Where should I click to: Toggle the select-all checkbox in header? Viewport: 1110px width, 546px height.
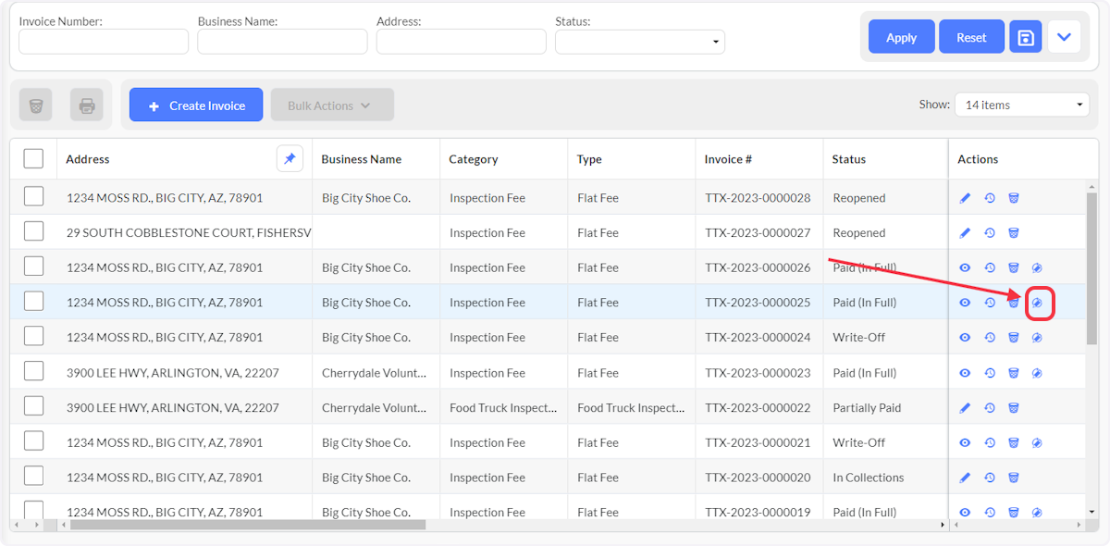33,159
